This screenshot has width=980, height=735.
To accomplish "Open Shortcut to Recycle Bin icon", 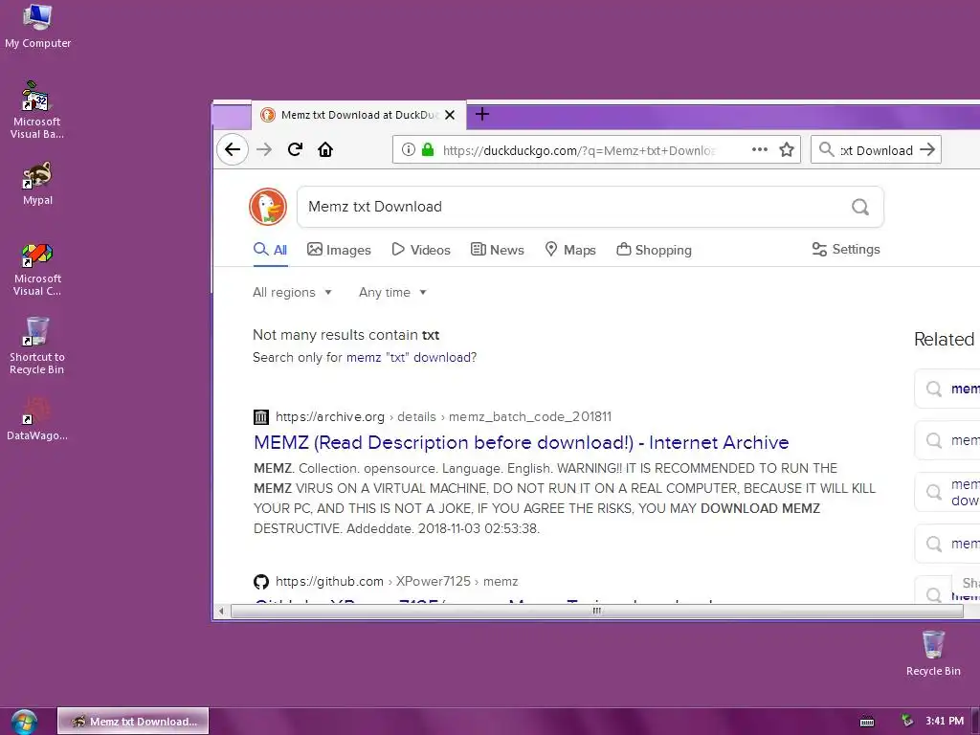I will click(x=37, y=345).
